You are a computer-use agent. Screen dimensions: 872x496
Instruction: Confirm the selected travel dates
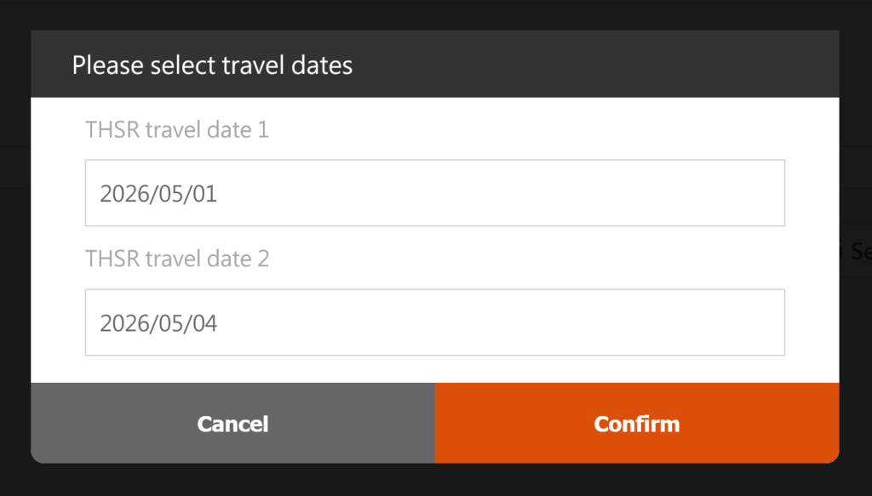pos(637,424)
